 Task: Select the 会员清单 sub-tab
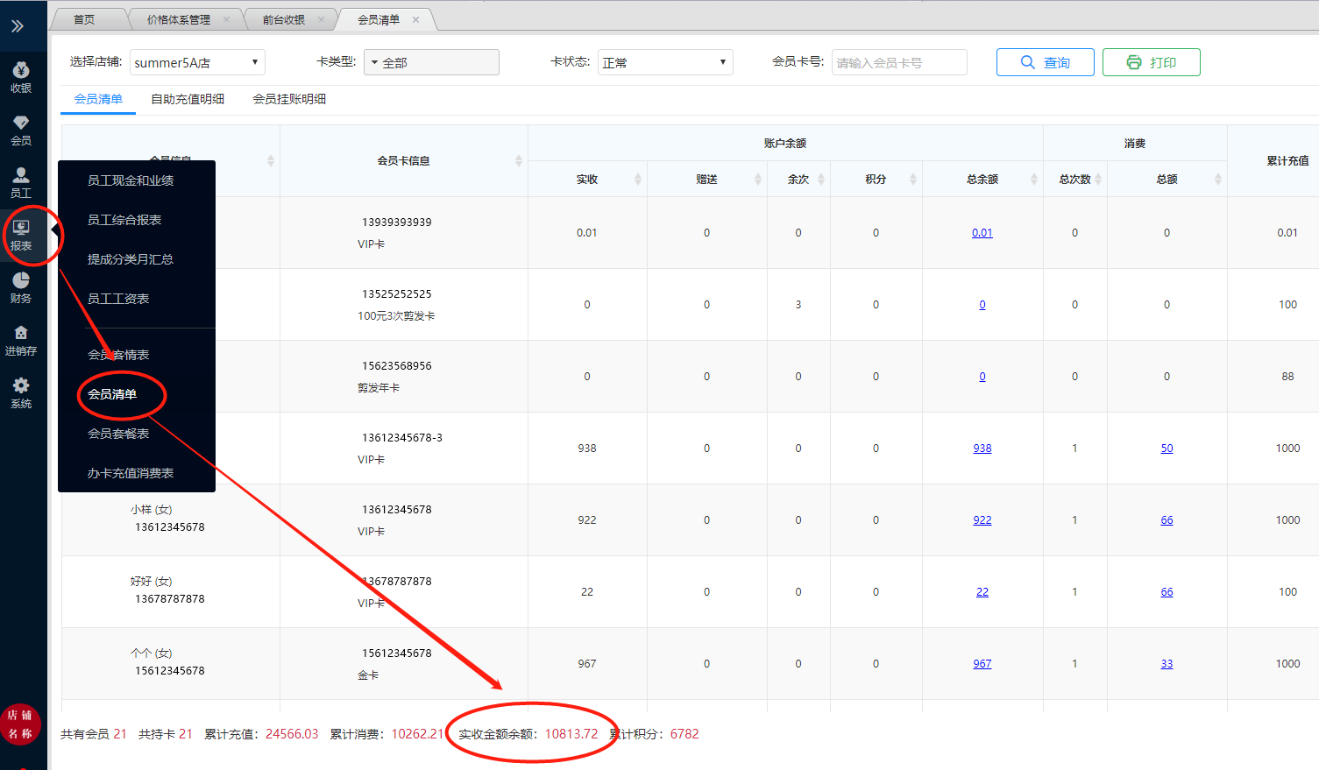coord(98,99)
